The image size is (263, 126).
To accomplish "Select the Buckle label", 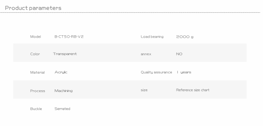I will (x=36, y=109).
